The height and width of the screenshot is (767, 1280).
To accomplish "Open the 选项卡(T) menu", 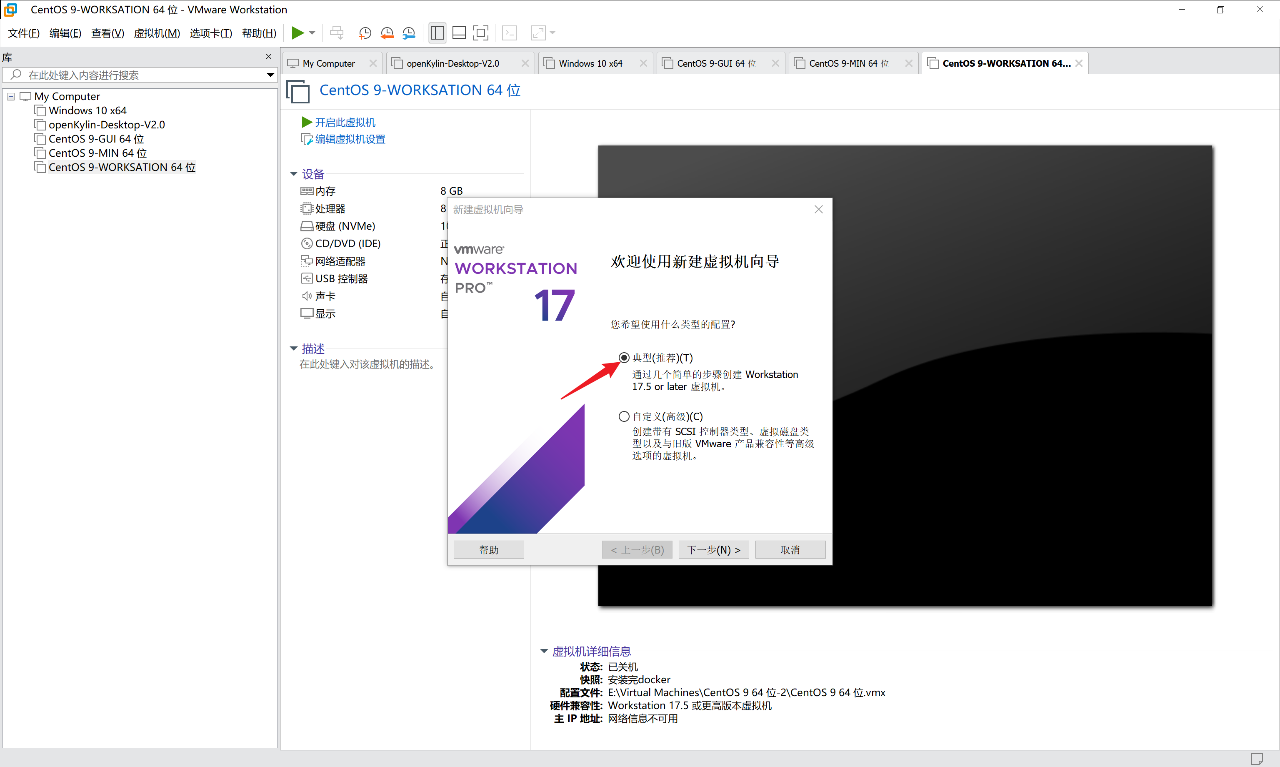I will 211,33.
